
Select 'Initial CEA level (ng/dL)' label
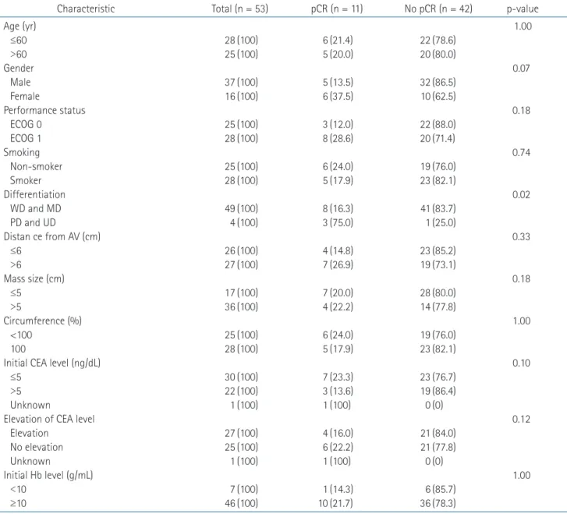coord(52,363)
